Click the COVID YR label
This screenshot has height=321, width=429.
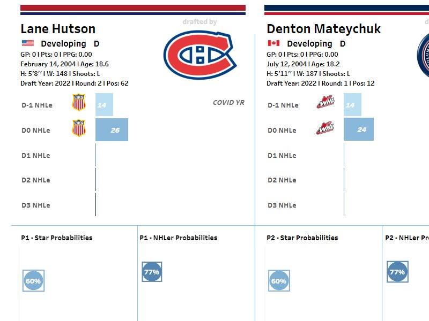point(228,102)
